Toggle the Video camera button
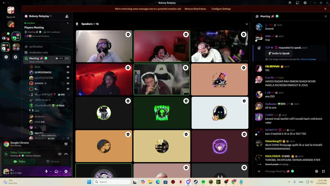 click(20, 161)
